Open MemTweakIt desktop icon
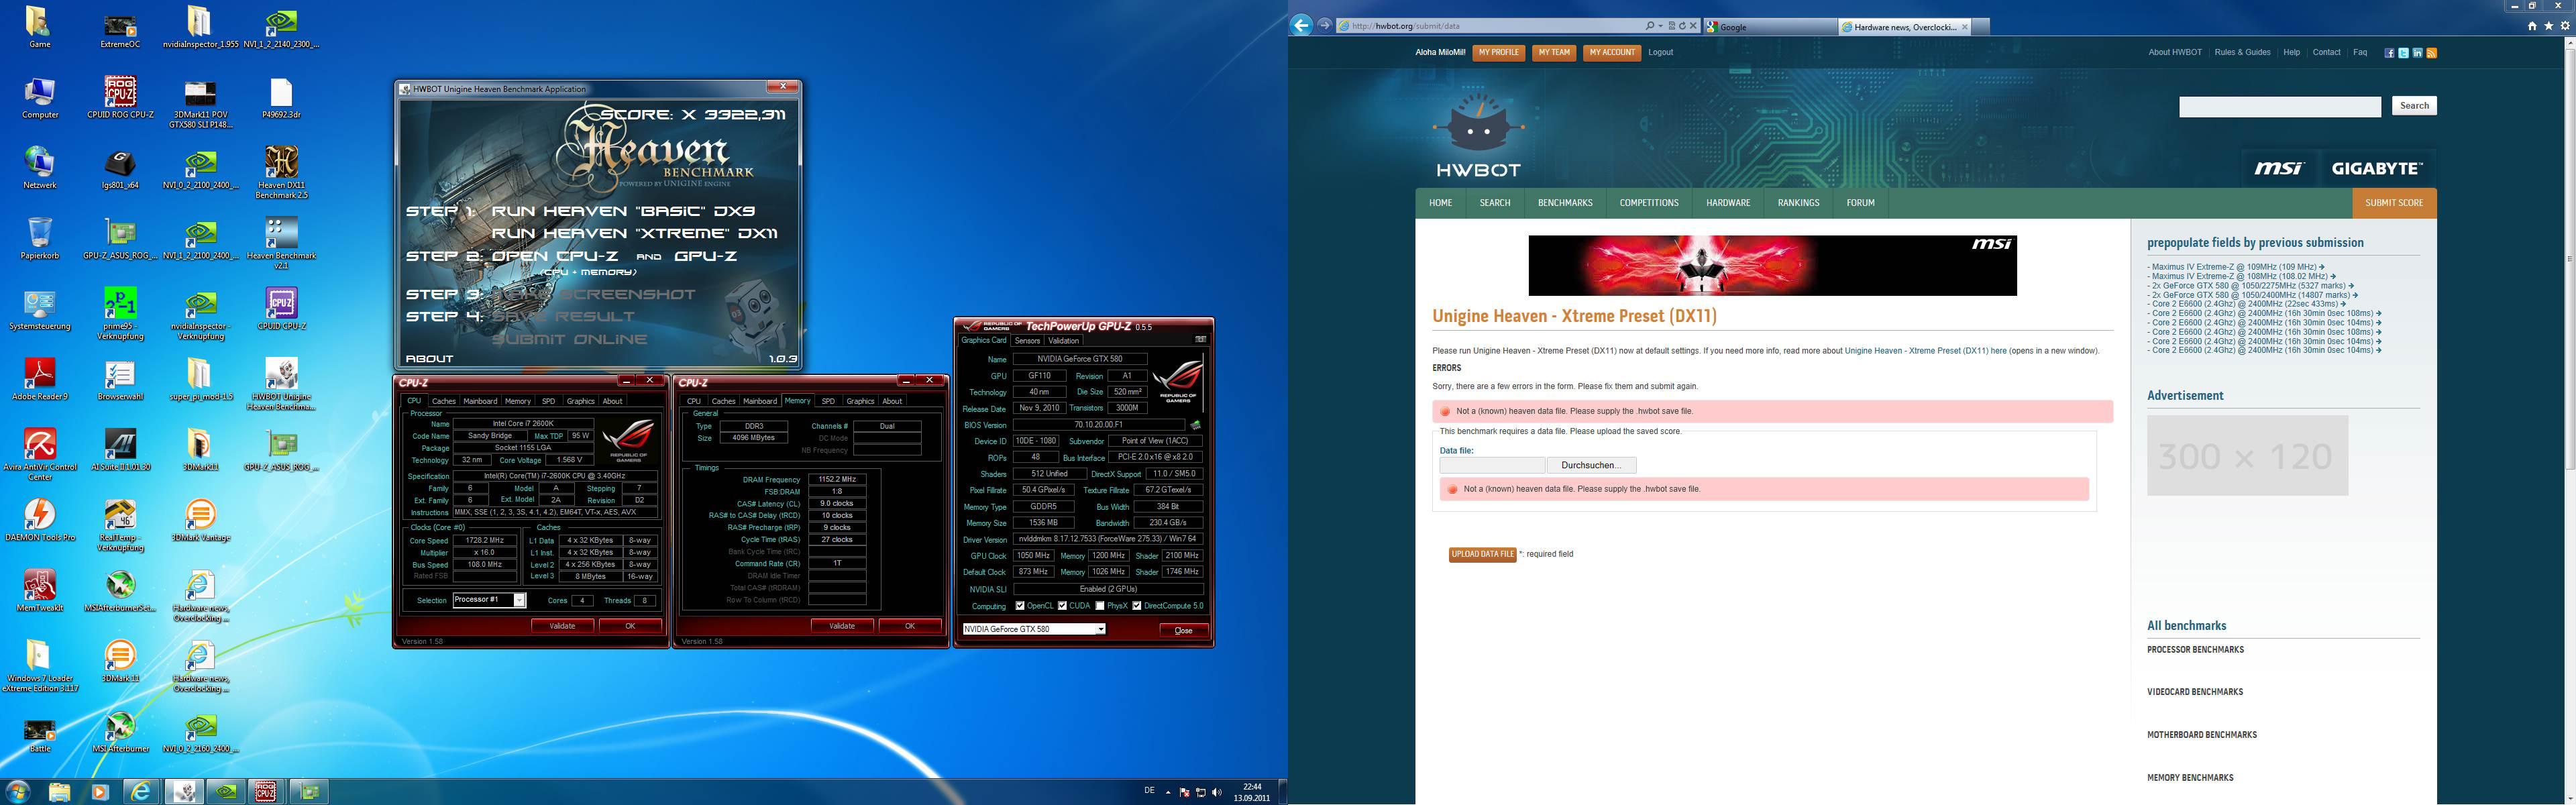Viewport: 2576px width, 805px height. click(x=40, y=590)
